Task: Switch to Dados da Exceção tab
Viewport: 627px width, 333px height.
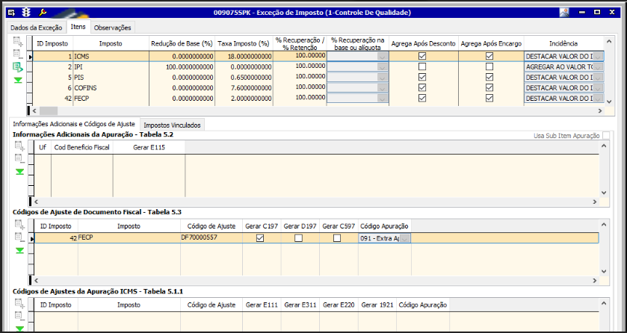Action: (36, 28)
